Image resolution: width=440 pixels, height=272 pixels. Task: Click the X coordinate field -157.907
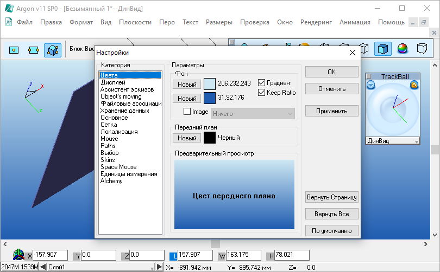[50, 255]
